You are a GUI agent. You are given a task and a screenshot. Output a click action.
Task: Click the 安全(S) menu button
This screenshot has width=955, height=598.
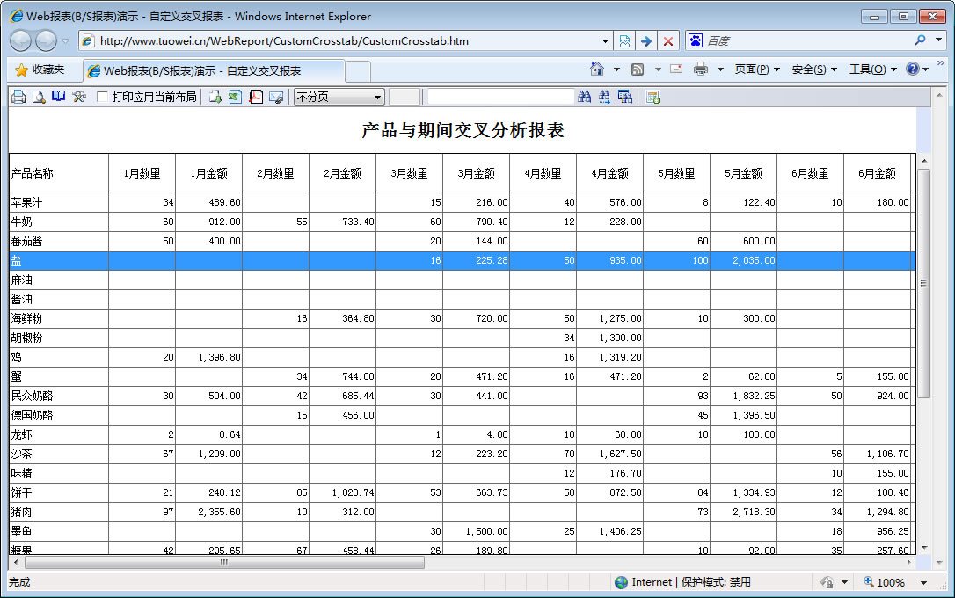click(x=814, y=69)
